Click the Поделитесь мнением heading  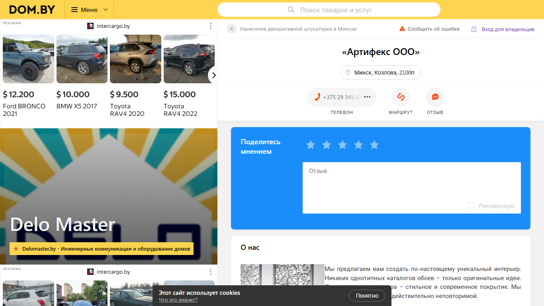click(261, 147)
